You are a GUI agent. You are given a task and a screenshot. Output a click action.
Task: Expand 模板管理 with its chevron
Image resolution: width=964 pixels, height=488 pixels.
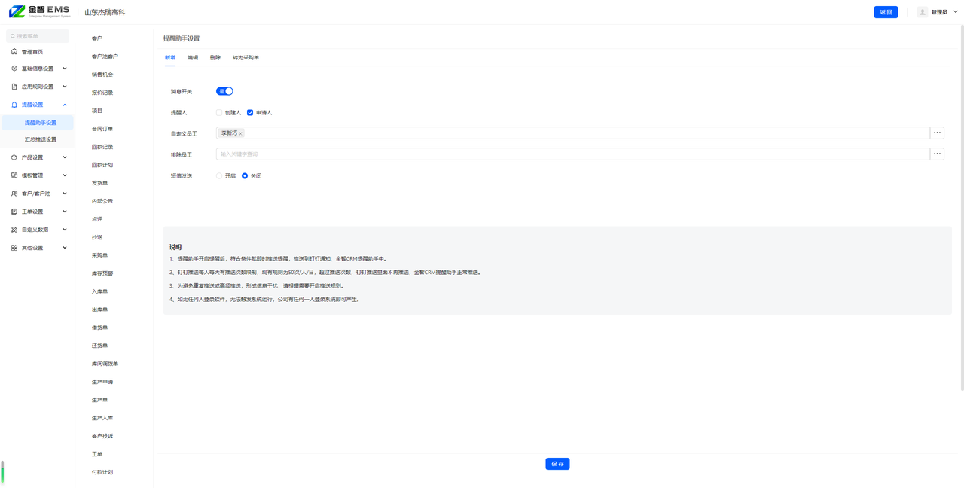click(65, 175)
